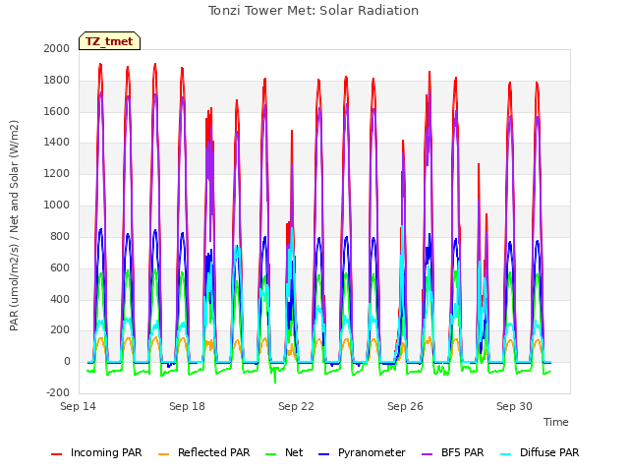Click the Time x-axis title
This screenshot has width=629, height=472.
click(556, 422)
